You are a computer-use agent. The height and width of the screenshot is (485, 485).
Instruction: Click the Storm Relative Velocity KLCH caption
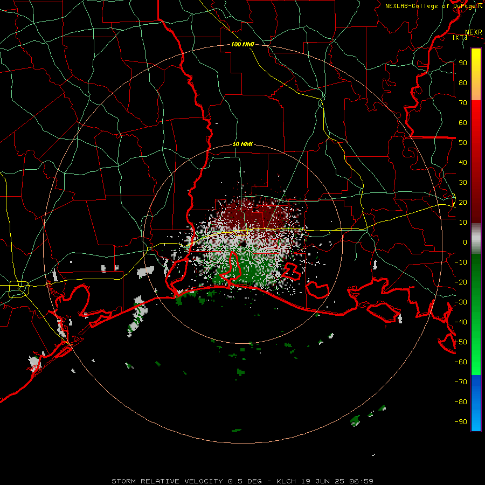click(242, 481)
